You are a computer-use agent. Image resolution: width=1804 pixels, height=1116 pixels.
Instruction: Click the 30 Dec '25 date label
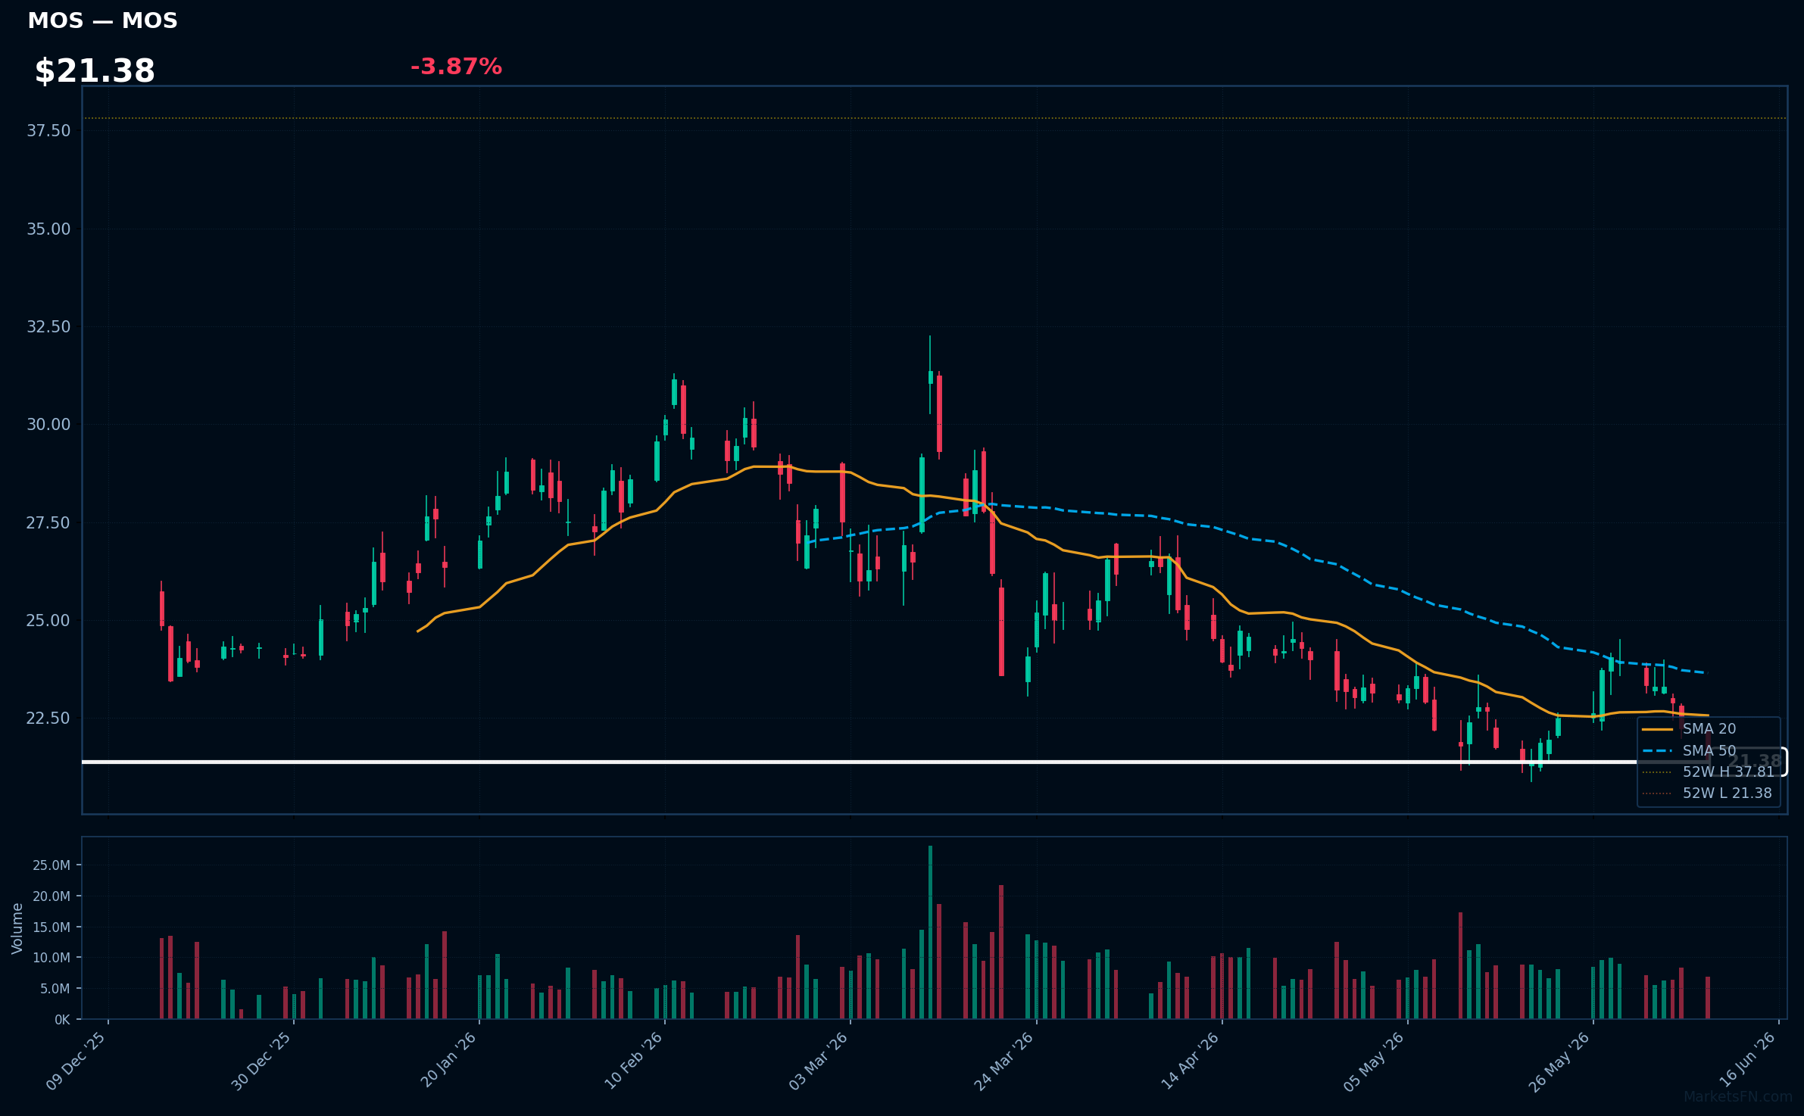(x=261, y=1061)
